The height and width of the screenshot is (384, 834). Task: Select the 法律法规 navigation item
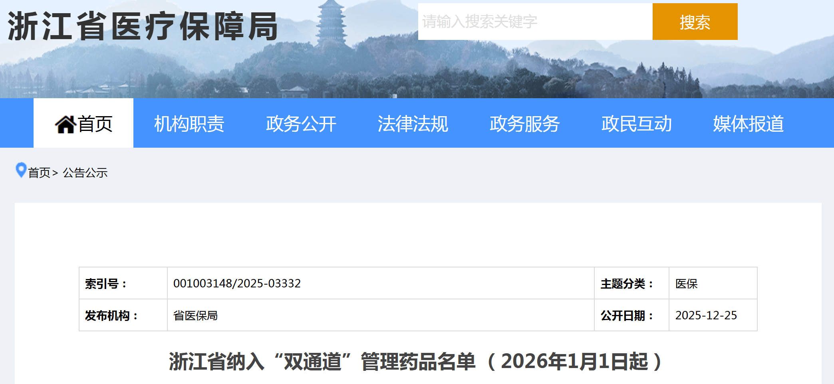coord(413,124)
